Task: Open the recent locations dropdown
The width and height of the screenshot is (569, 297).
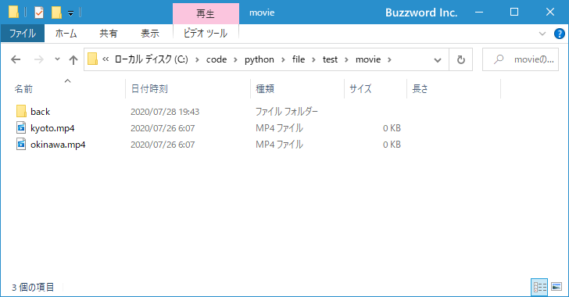Action: [x=57, y=59]
